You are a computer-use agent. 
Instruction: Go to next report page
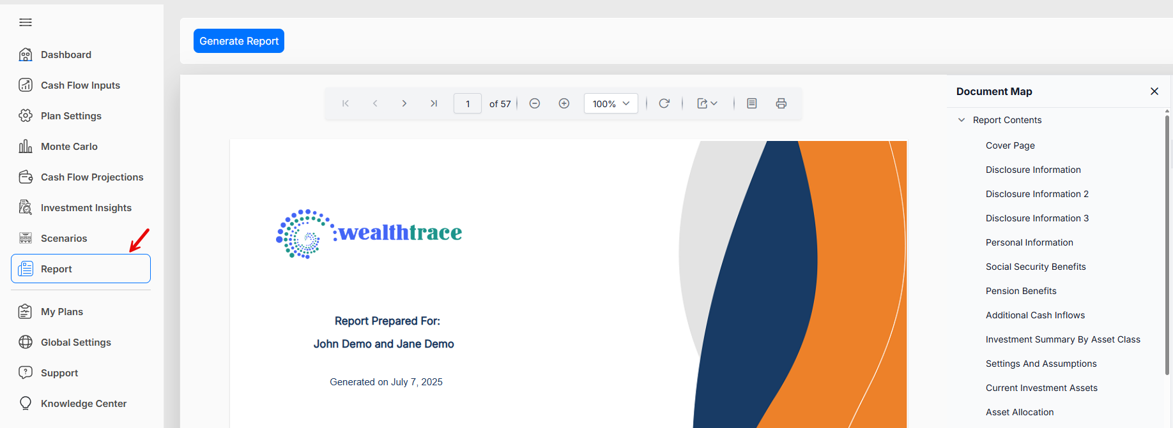pyautogui.click(x=404, y=103)
